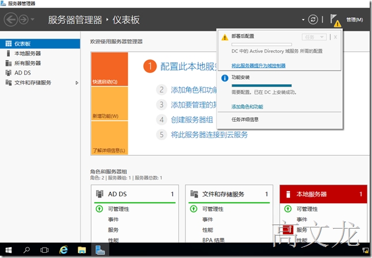Open the navigation history dropdown arrow

(32, 19)
